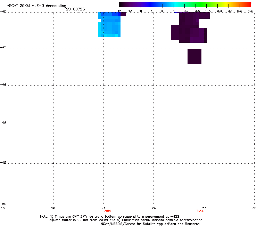Click the -44 latitude axis label
Viewport: 257px width, 226px height.
point(3,84)
